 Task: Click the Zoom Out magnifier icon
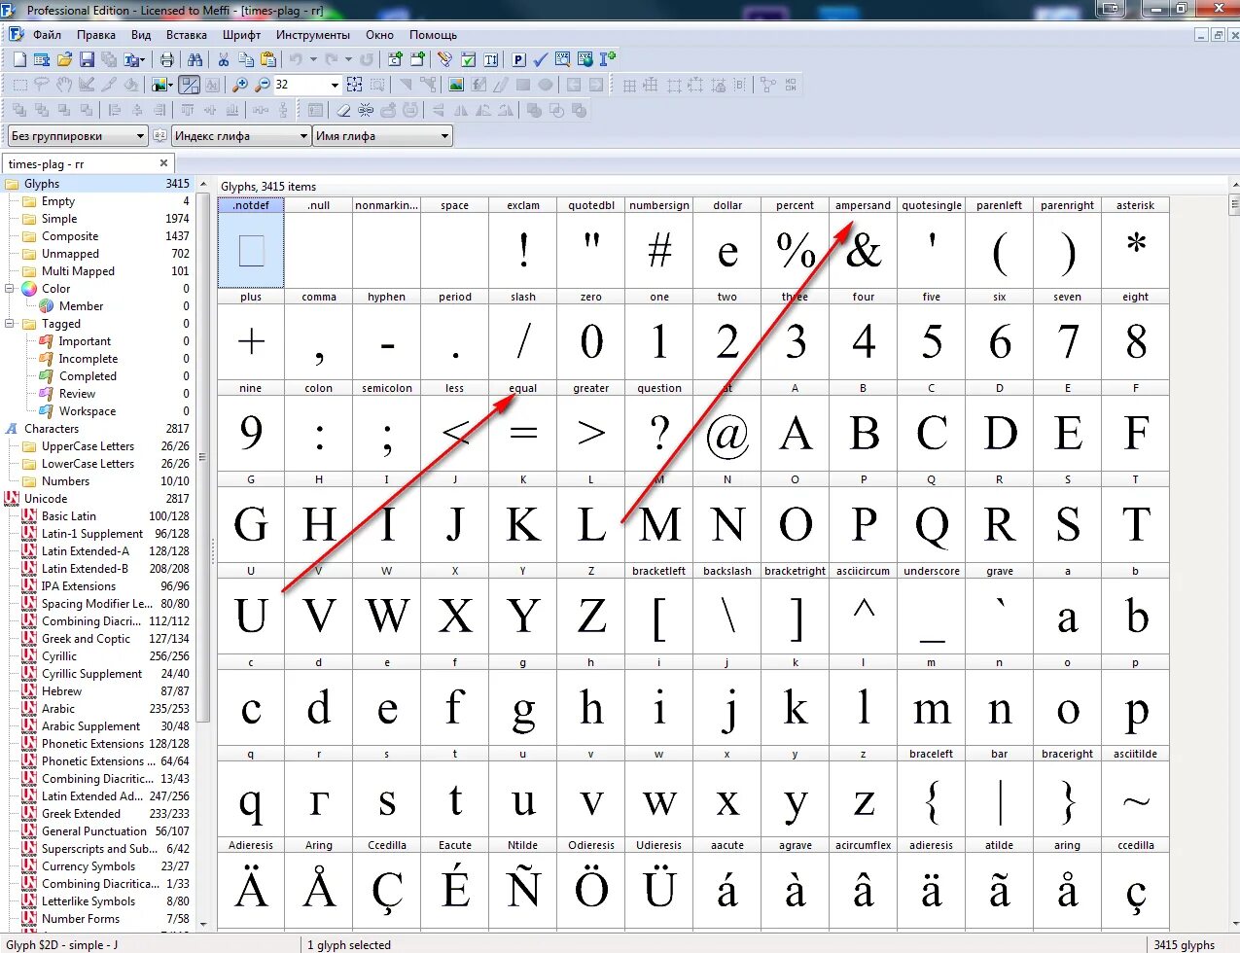[x=263, y=85]
